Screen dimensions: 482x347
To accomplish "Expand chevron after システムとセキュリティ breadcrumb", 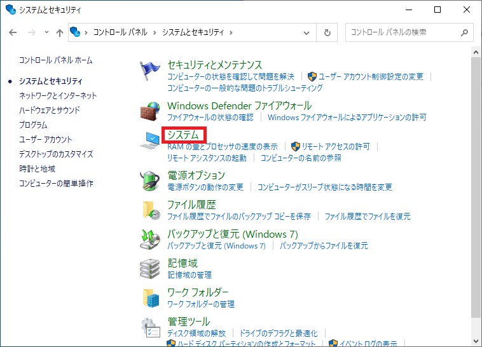I will click(231, 32).
